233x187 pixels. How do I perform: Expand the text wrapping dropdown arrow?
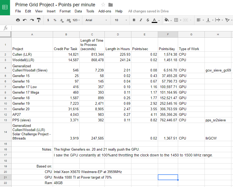[222, 20]
